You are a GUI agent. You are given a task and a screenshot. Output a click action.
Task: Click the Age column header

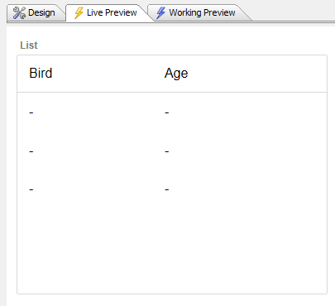click(x=176, y=74)
